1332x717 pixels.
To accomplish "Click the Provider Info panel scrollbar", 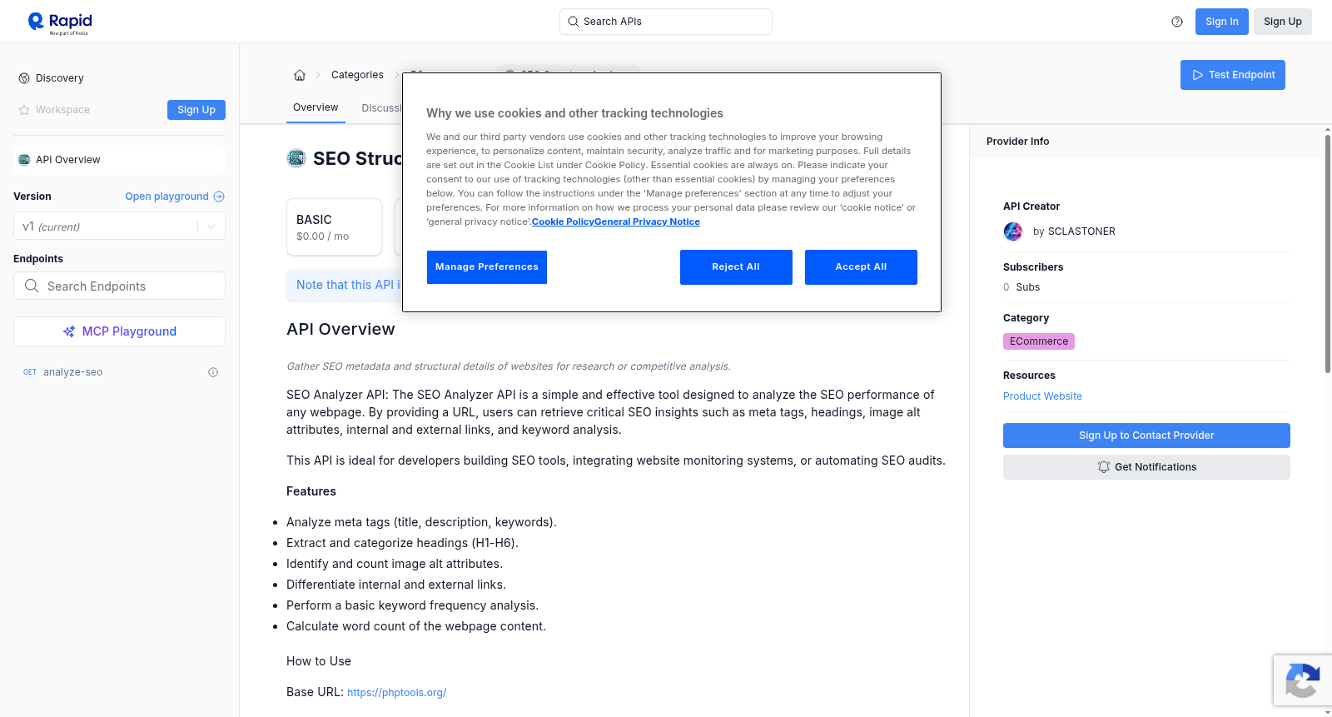I will click(x=1327, y=253).
